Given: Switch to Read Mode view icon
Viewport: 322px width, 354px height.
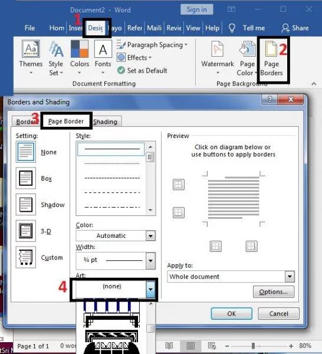Looking at the screenshot, I should coord(169,346).
